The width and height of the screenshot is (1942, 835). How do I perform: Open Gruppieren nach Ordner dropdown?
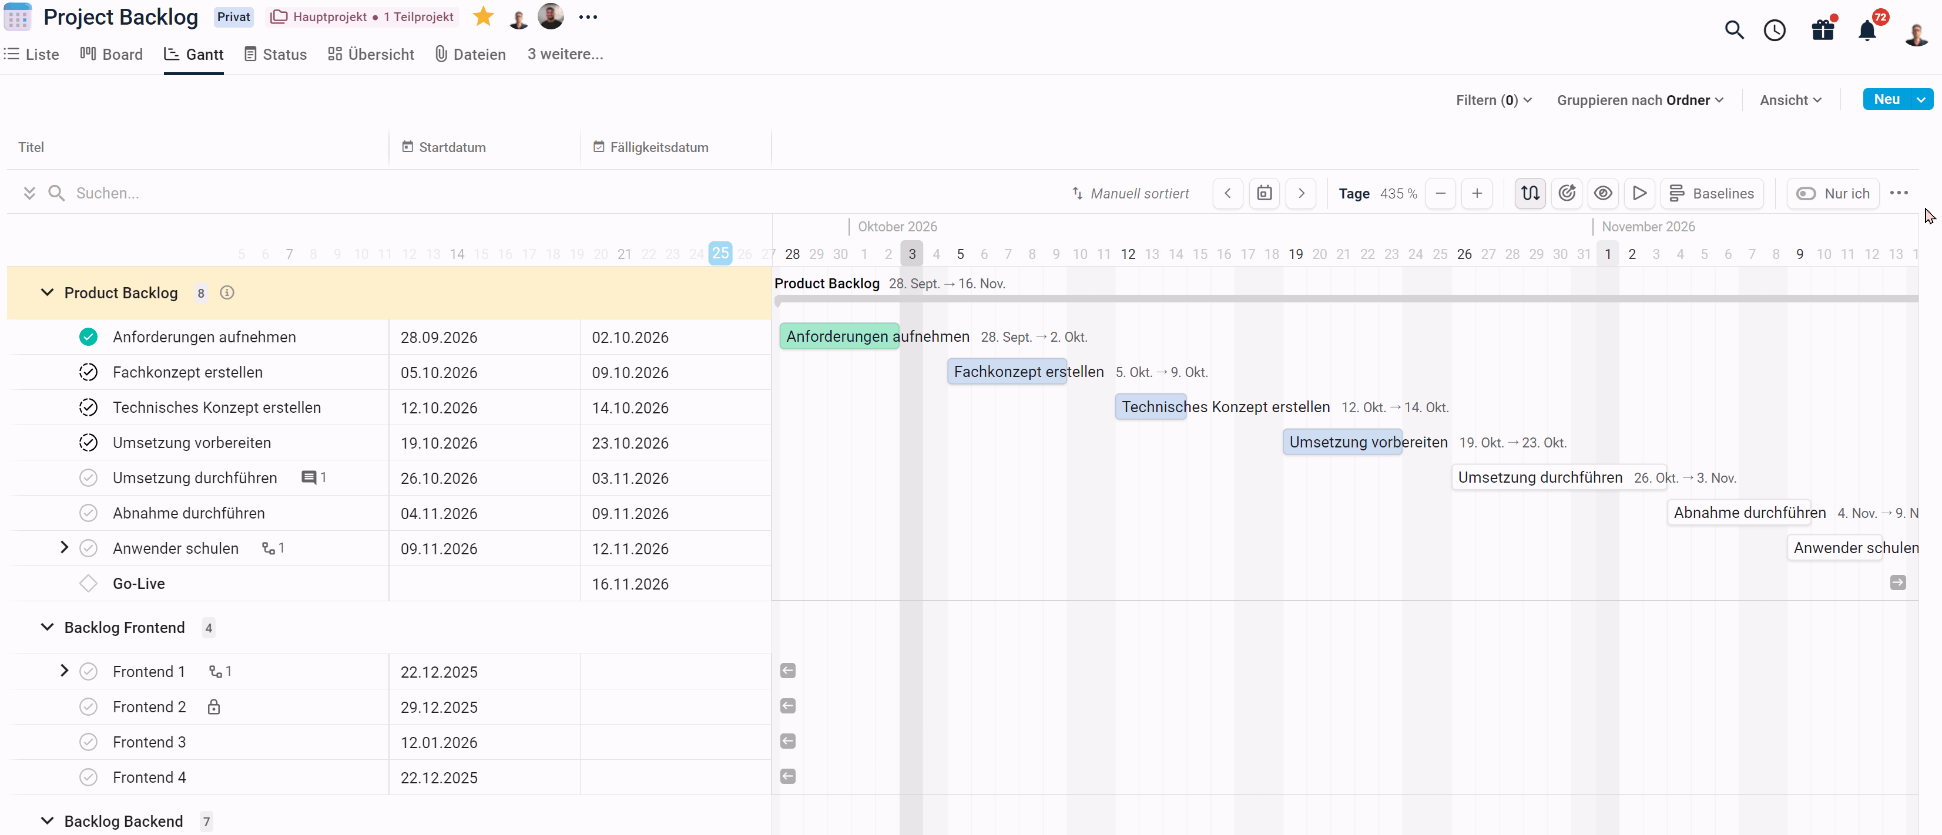point(1640,100)
